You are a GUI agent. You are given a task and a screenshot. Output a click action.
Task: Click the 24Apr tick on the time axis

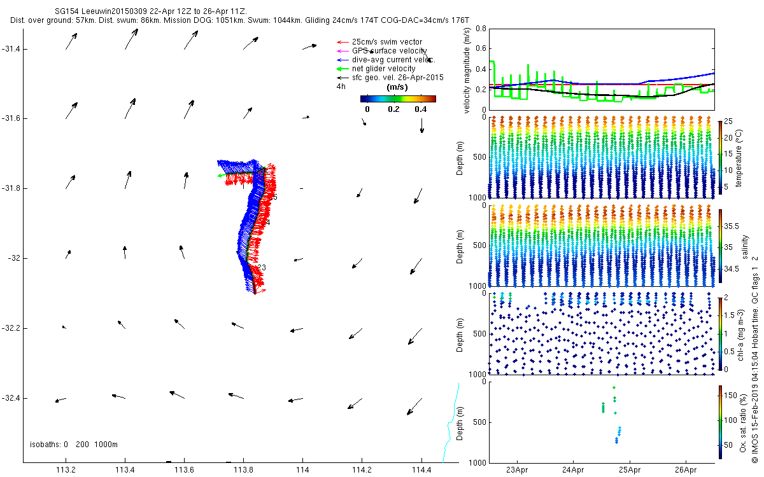(573, 471)
